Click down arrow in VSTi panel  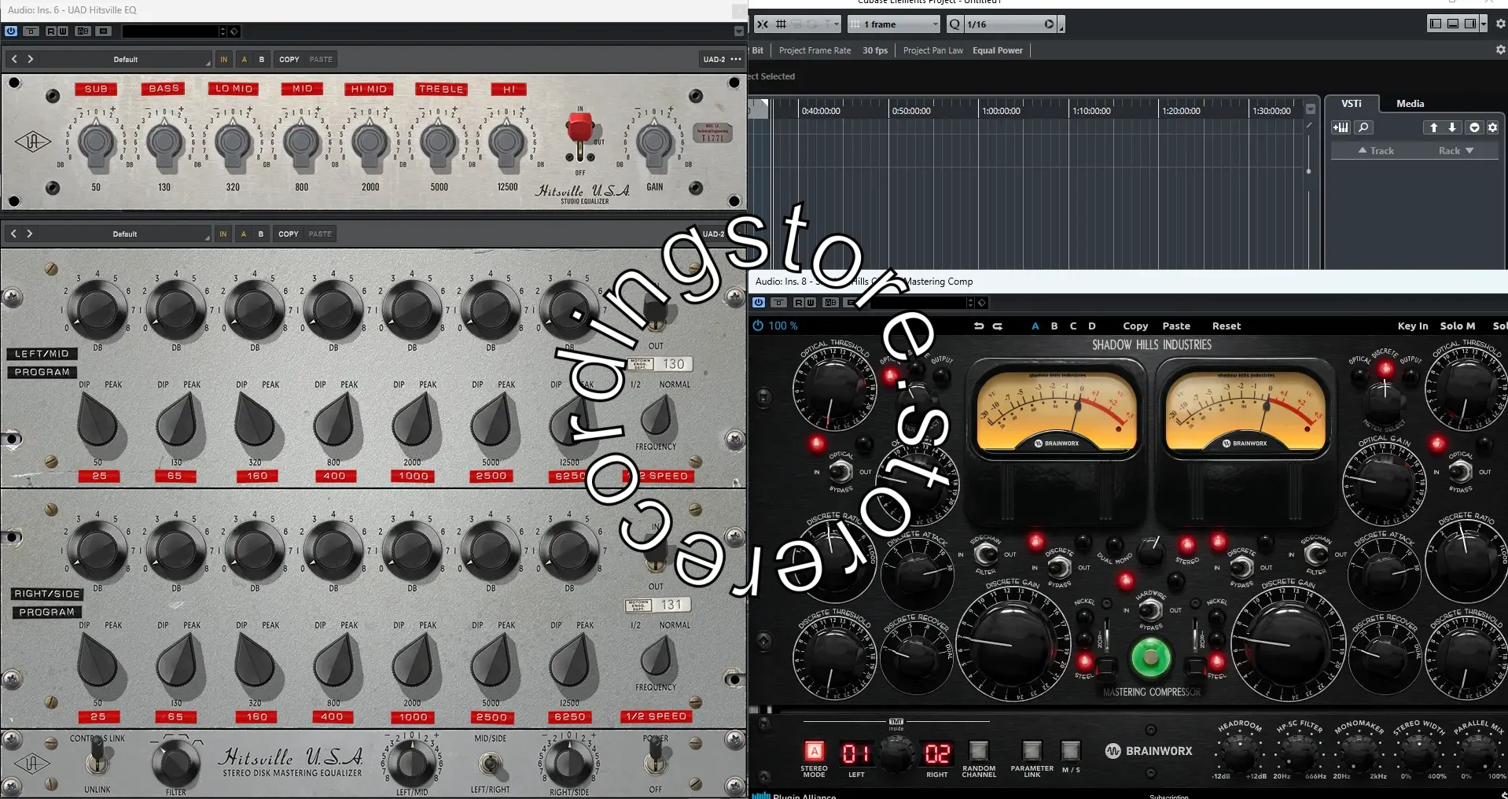click(x=1452, y=127)
